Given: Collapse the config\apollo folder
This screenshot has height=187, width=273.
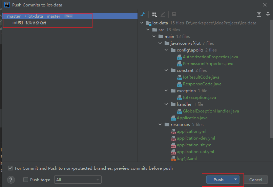Looking at the screenshot, I should 166,50.
